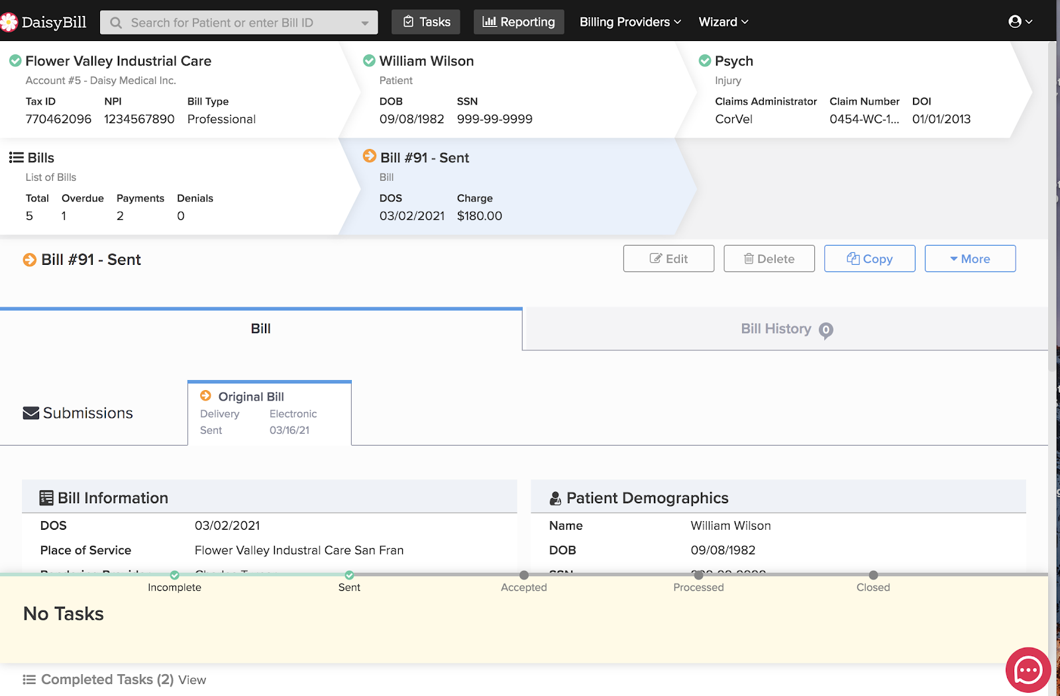
Task: Click the NPI value 1234567890
Action: 139,119
